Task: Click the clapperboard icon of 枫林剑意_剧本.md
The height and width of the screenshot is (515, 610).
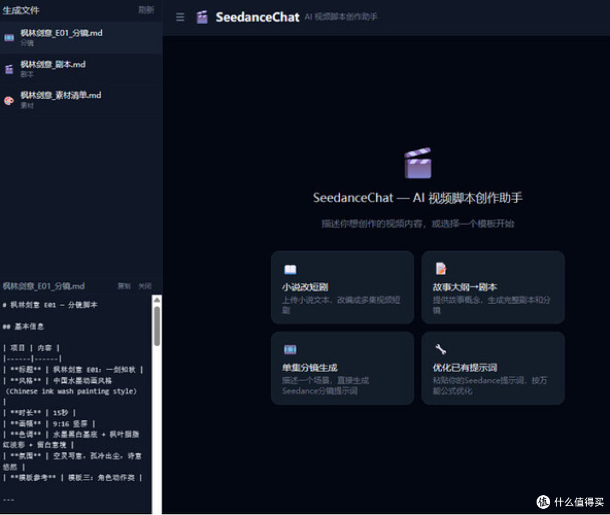Action: click(9, 69)
